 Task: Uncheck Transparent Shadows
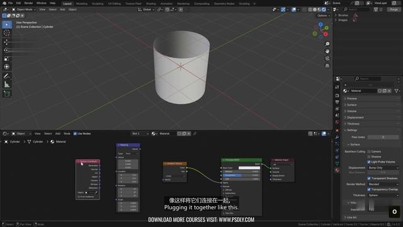click(x=369, y=178)
